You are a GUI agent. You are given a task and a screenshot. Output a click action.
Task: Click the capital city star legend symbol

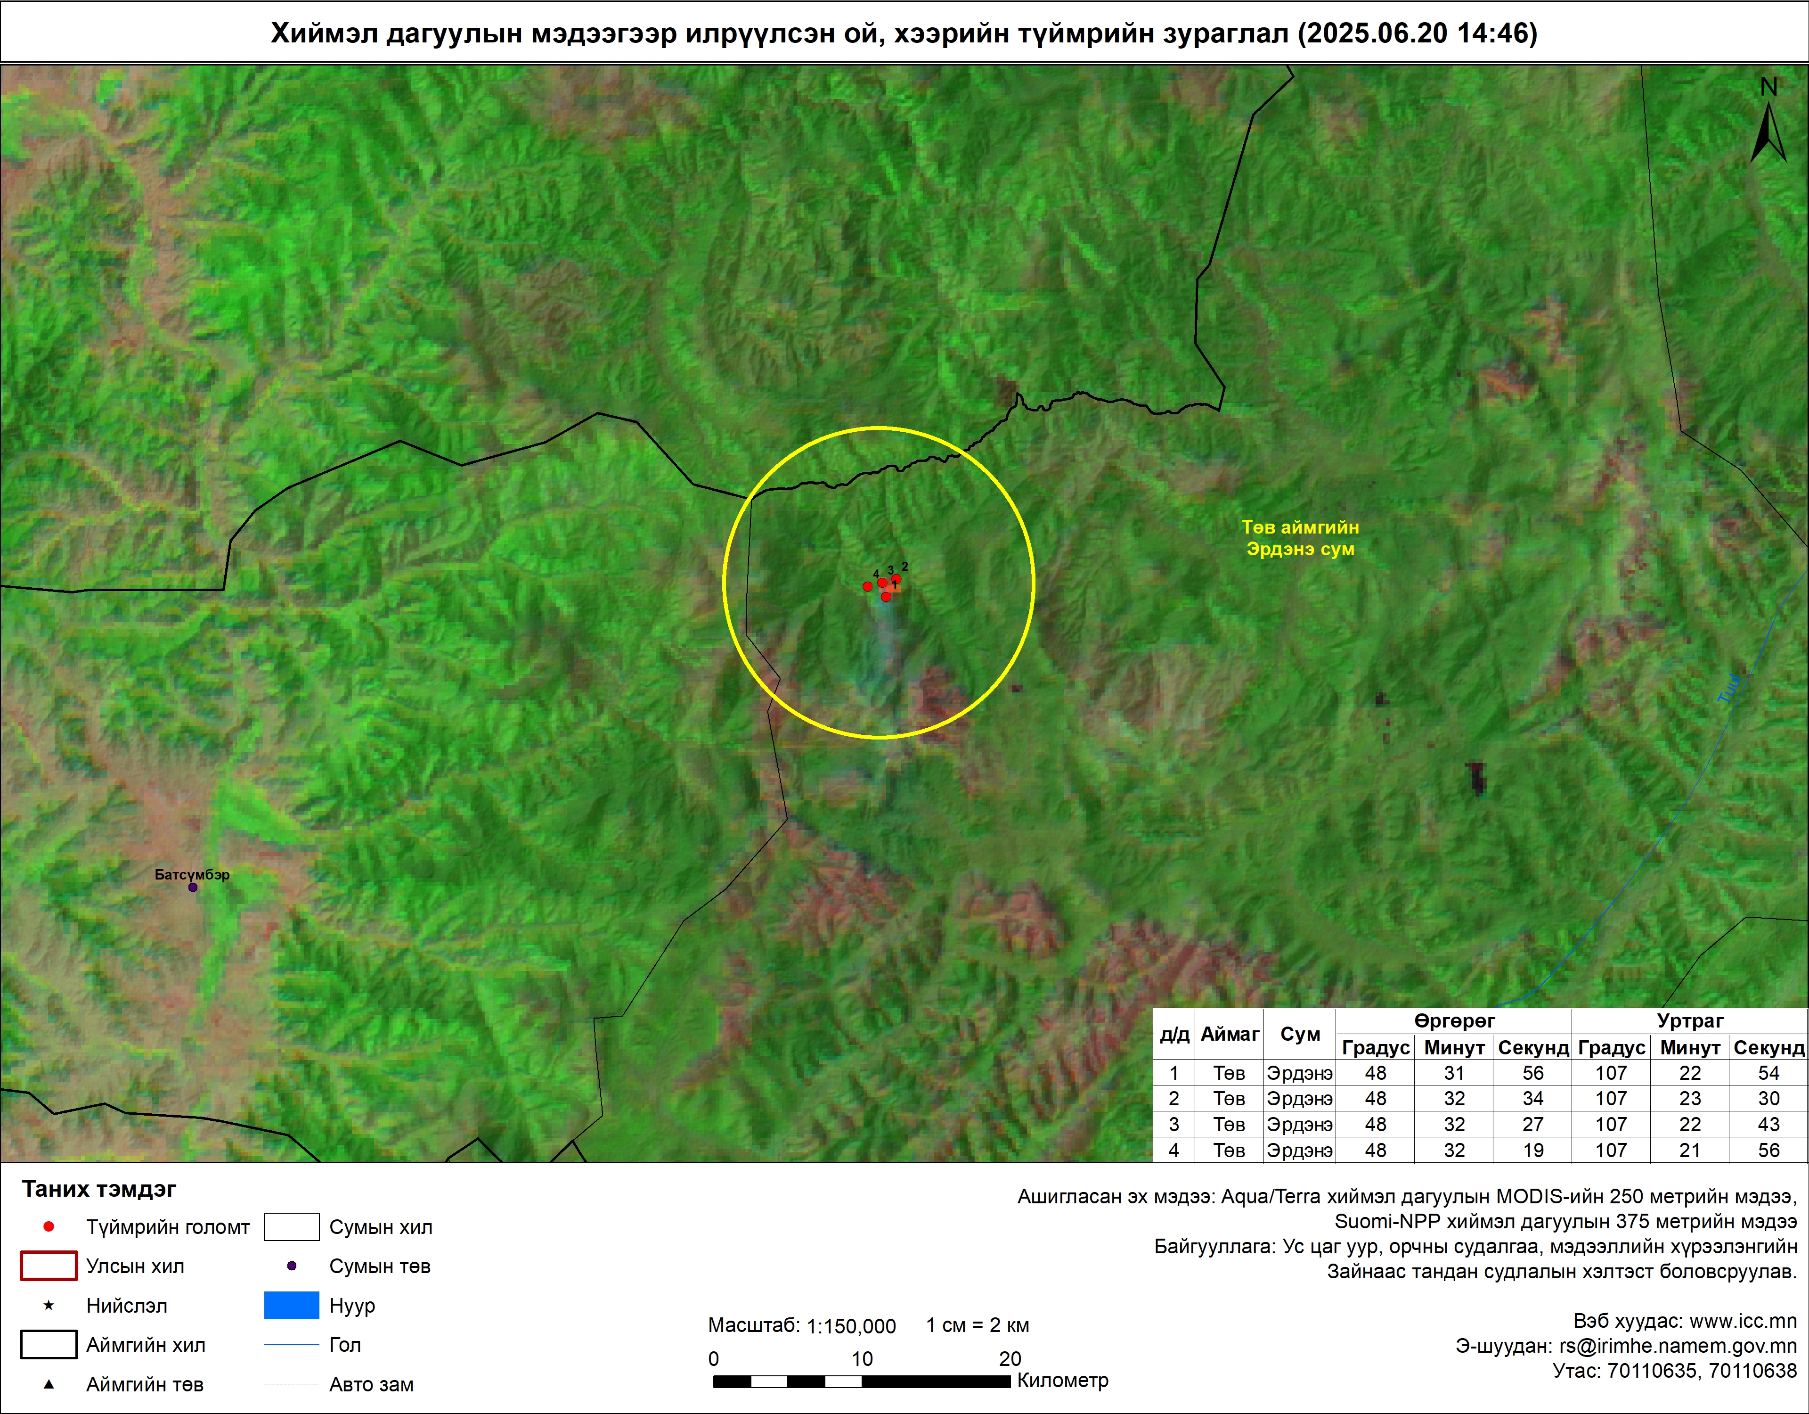pyautogui.click(x=49, y=1306)
